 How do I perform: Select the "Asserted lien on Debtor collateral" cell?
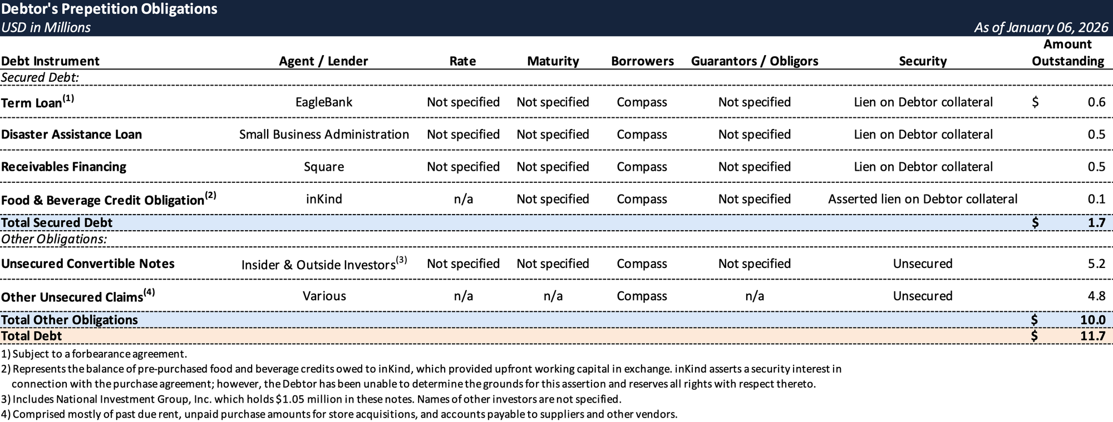[922, 199]
